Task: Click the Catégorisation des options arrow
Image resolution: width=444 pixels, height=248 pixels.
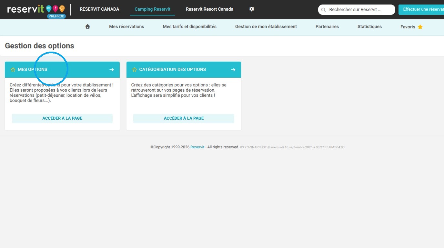Action: point(233,70)
